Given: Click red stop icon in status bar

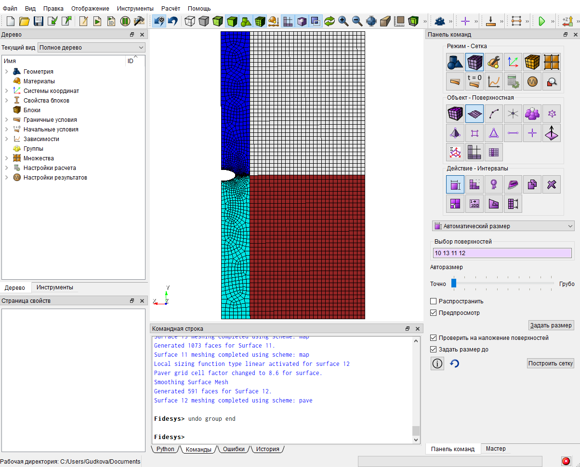Looking at the screenshot, I should coord(566,461).
